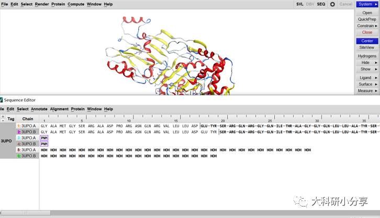Screen dimensions: 380x218
Task: Open the System dropdown menu
Action: coord(367,4)
